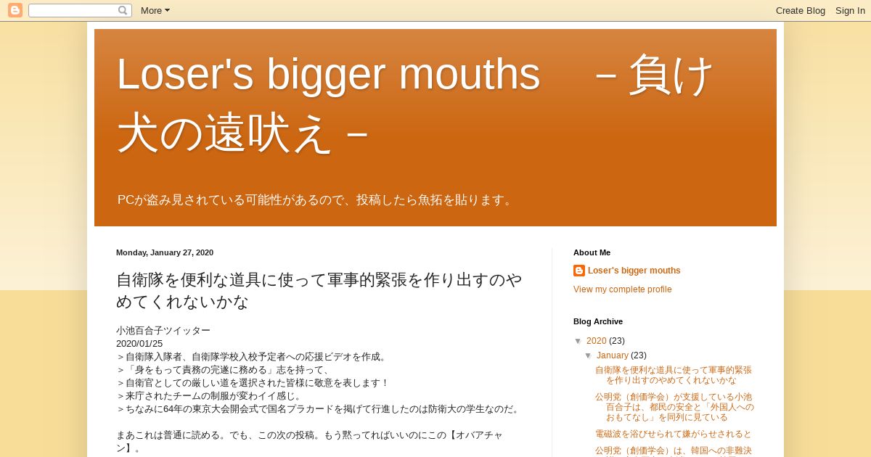Click the blog description PCが盗み見されている
The image size is (871, 457).
coord(316,199)
